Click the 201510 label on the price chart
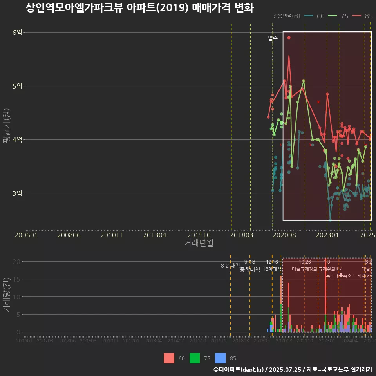 pos(199,235)
